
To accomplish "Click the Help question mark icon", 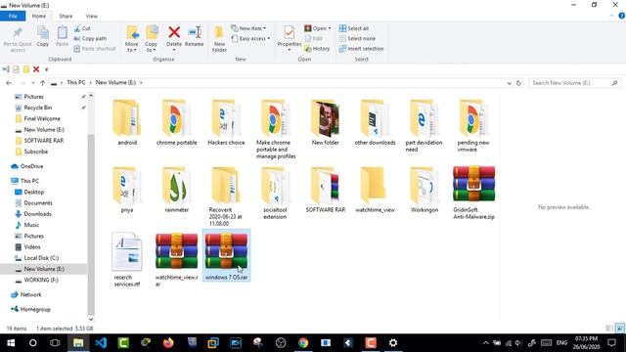I will coord(622,16).
